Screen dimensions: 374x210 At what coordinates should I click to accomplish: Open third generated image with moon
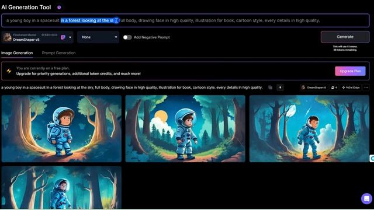(309, 128)
